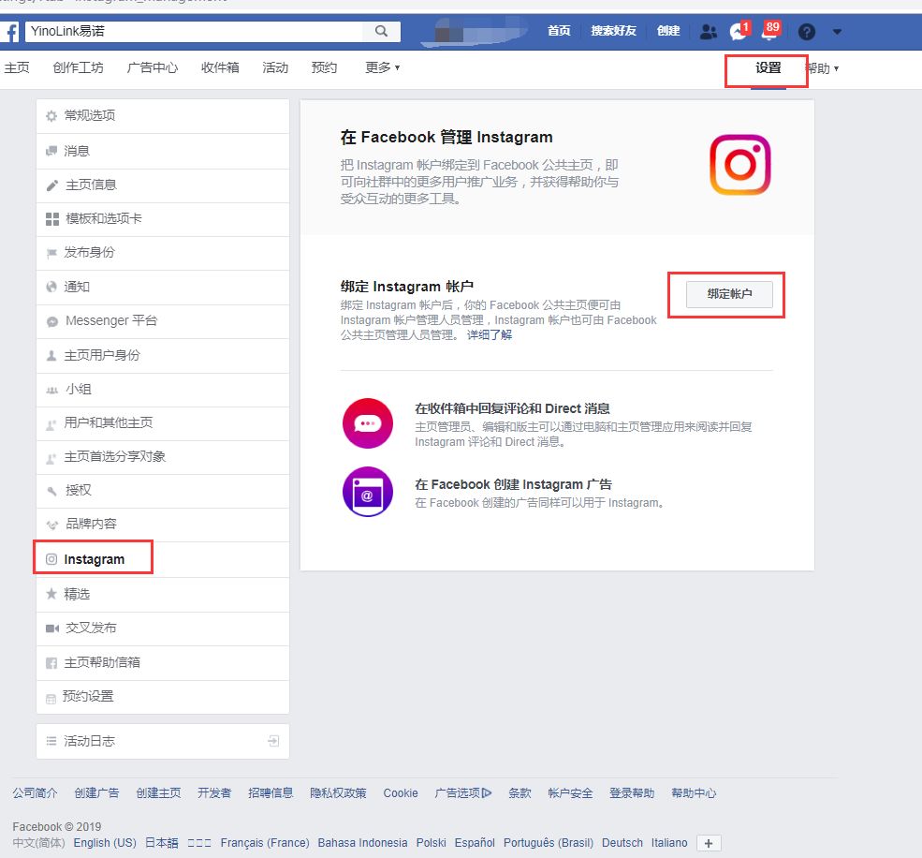Click the key icon beside 授权
This screenshot has height=858, width=922.
51,490
